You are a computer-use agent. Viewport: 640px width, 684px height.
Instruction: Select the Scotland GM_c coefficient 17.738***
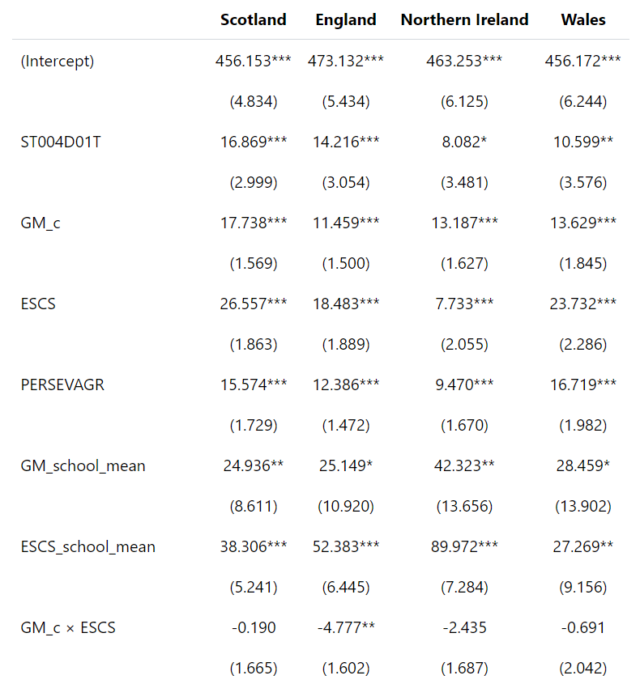pyautogui.click(x=253, y=223)
